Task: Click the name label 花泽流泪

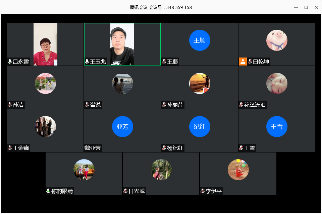Action: click(255, 105)
